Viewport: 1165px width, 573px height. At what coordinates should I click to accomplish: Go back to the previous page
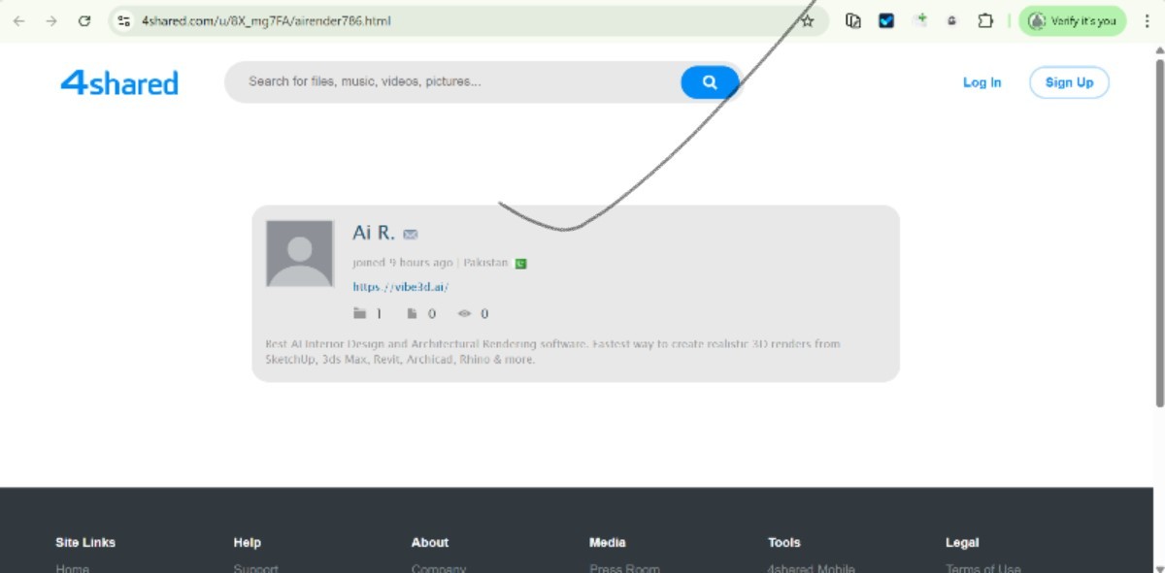tap(19, 20)
